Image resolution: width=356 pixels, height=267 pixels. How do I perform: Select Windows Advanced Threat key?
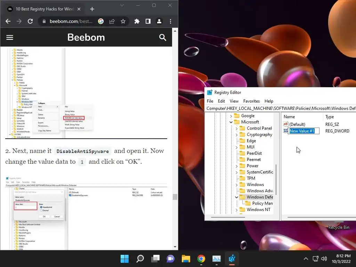coord(260,191)
